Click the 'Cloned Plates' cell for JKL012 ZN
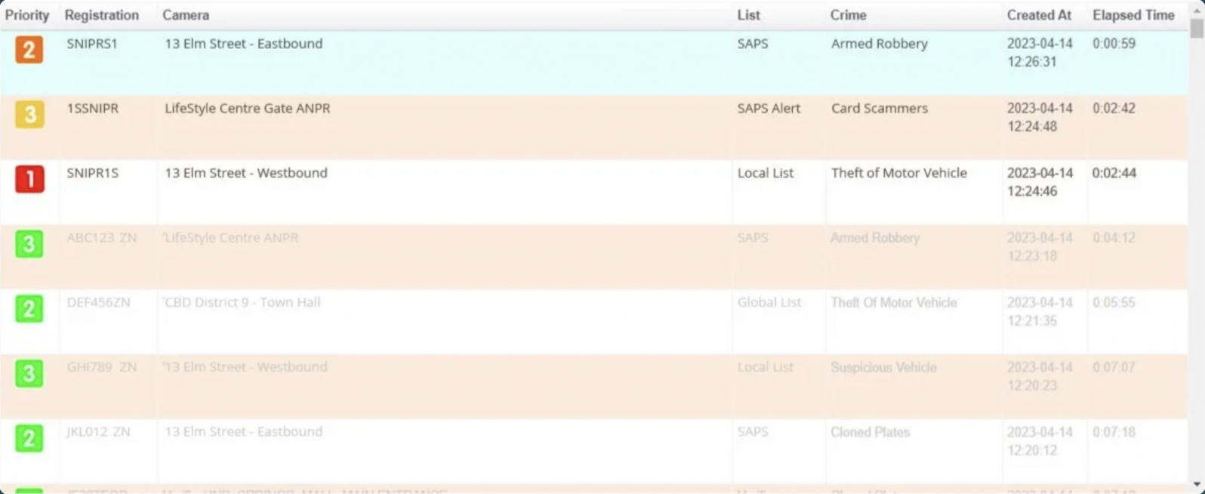The width and height of the screenshot is (1205, 494). [871, 432]
